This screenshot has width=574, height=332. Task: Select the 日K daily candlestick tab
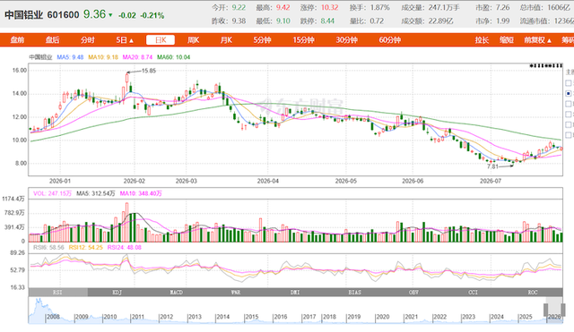coord(161,39)
